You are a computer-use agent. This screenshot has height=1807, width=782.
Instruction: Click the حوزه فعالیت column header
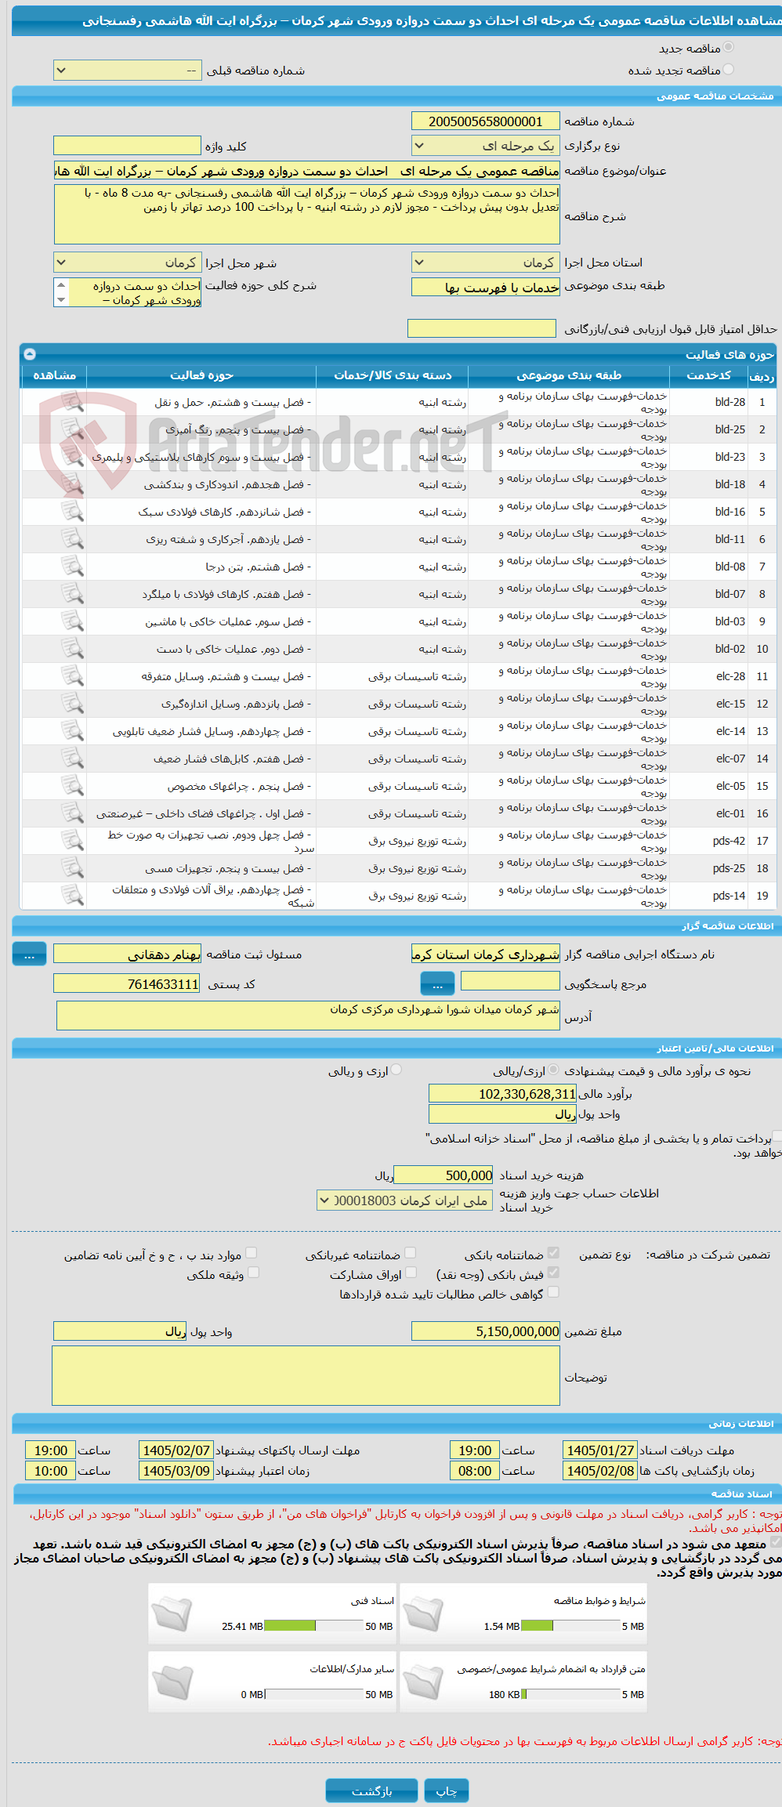(x=201, y=375)
